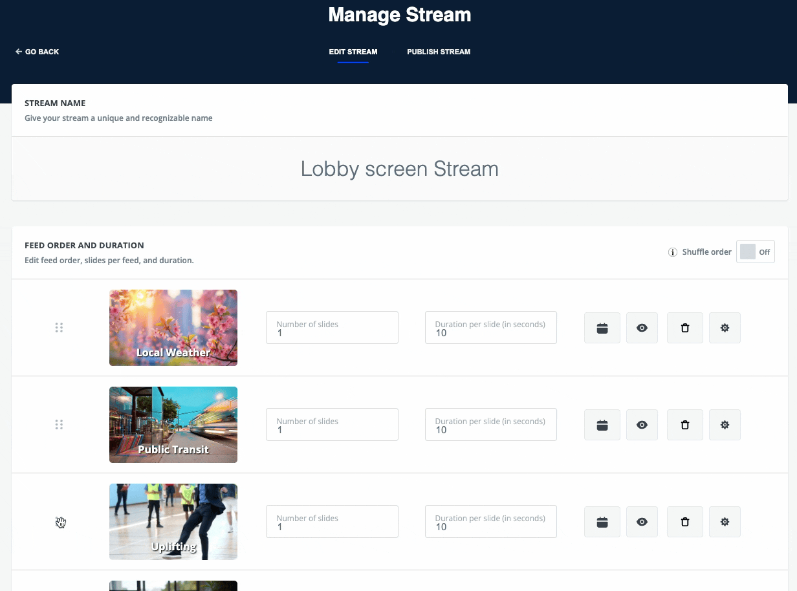Click Duration per slide for Local Weather
The height and width of the screenshot is (591, 797).
pos(491,328)
